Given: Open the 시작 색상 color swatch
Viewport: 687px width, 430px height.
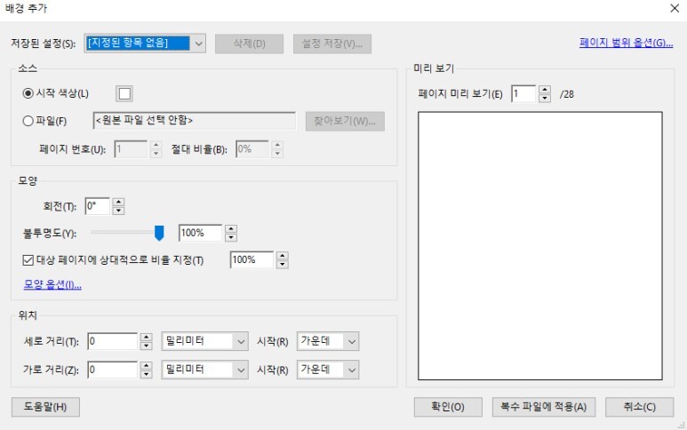Looking at the screenshot, I should click(124, 93).
